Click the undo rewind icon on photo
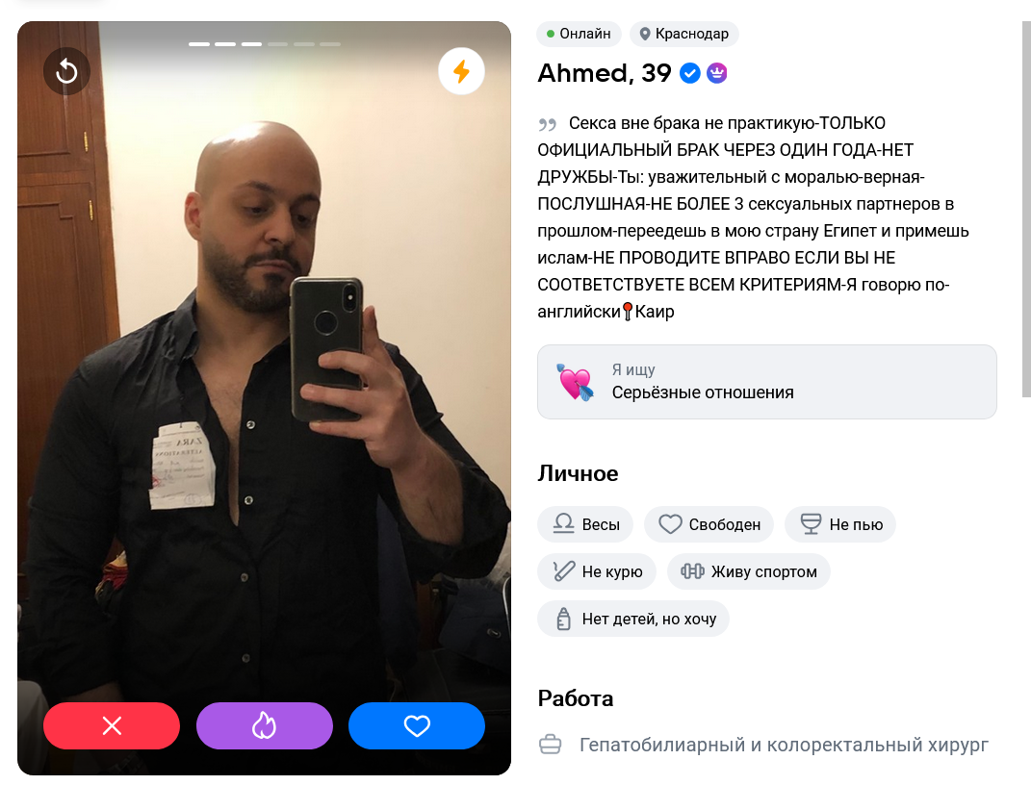The height and width of the screenshot is (785, 1031). [66, 71]
